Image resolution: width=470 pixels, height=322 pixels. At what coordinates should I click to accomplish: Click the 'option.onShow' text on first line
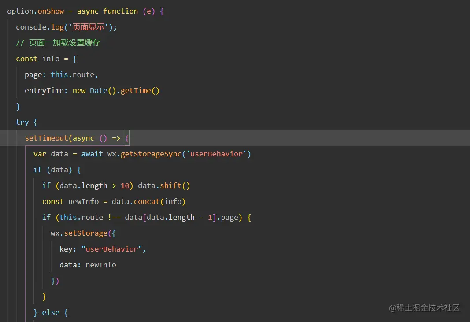coord(35,11)
